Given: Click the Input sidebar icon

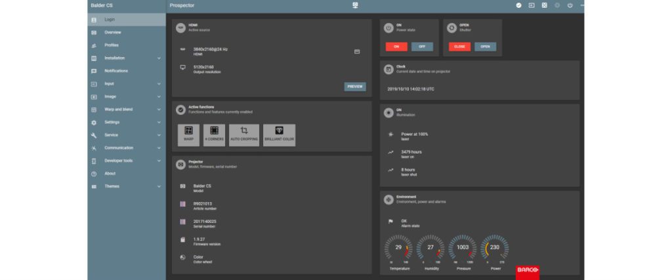Looking at the screenshot, I should [94, 84].
